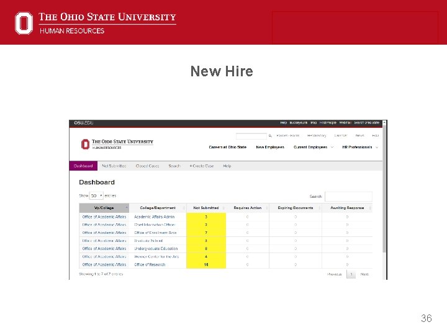Image resolution: width=447 pixels, height=335 pixels.
Task: Open the Chief Information Officer department link
Action: point(155,225)
